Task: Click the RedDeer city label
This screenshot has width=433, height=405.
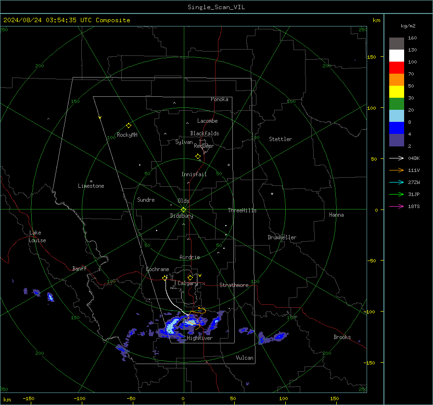Action: point(204,146)
